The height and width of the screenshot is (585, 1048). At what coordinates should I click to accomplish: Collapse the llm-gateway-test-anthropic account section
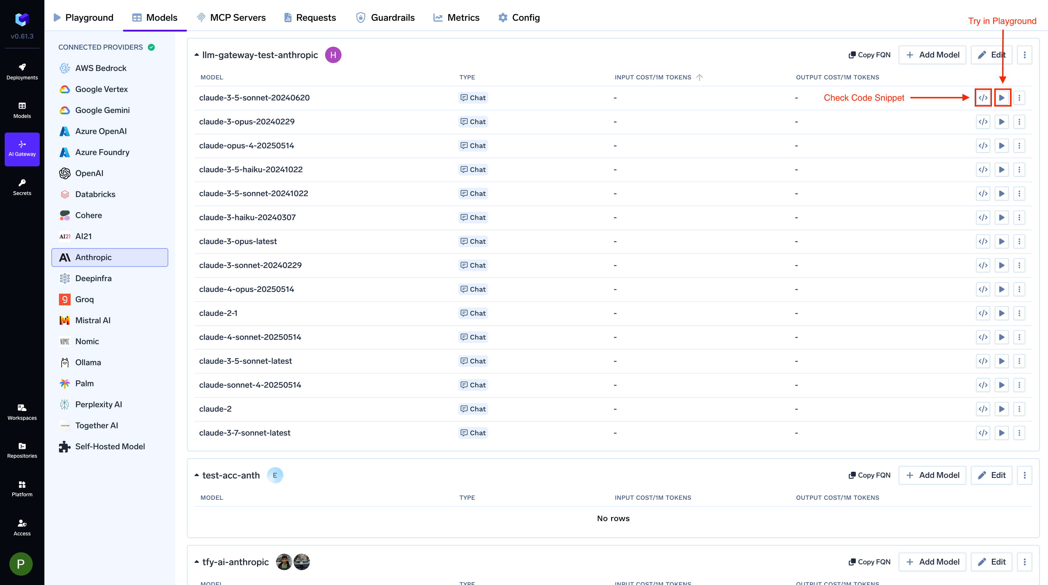197,55
